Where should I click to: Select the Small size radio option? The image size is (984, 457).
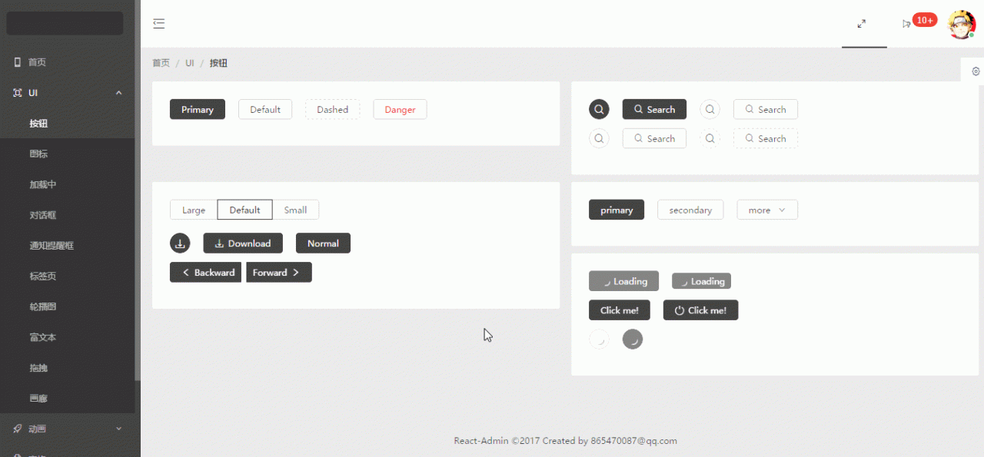point(295,210)
